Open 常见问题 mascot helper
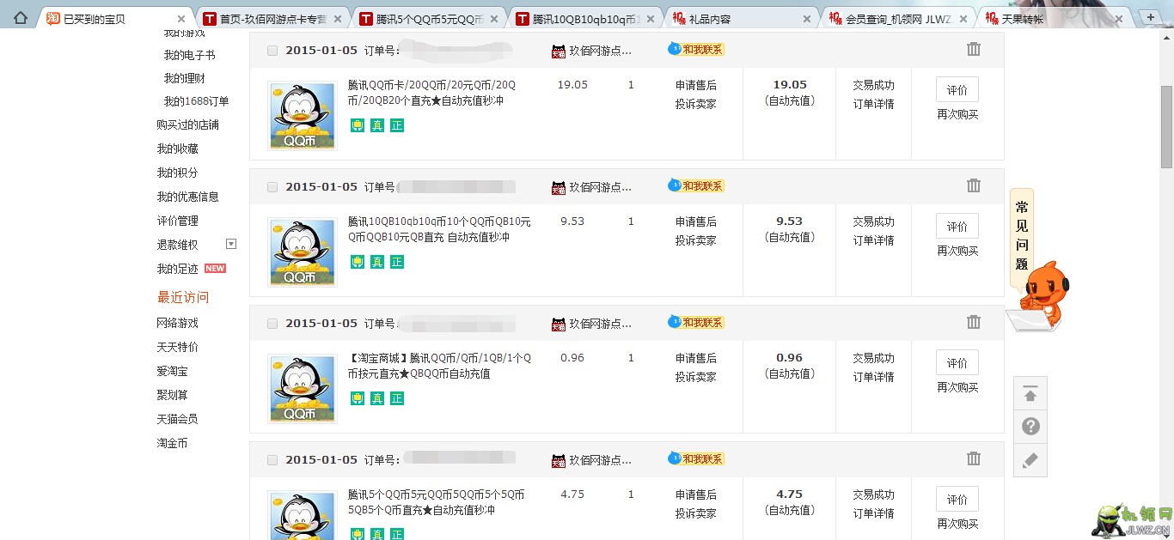The image size is (1174, 540). 1037,261
